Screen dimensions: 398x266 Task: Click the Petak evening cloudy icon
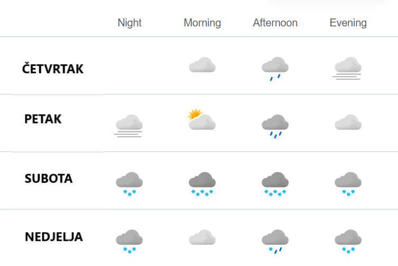348,122
